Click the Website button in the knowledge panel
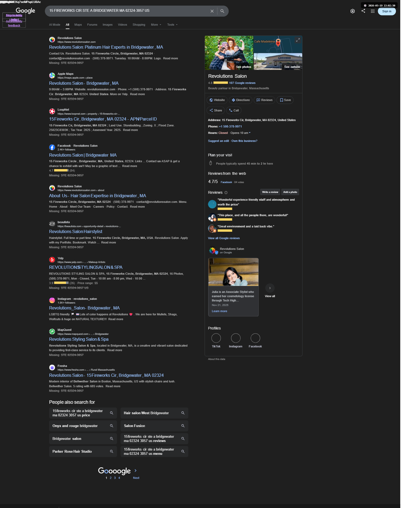The height and width of the screenshot is (508, 405). click(x=217, y=100)
